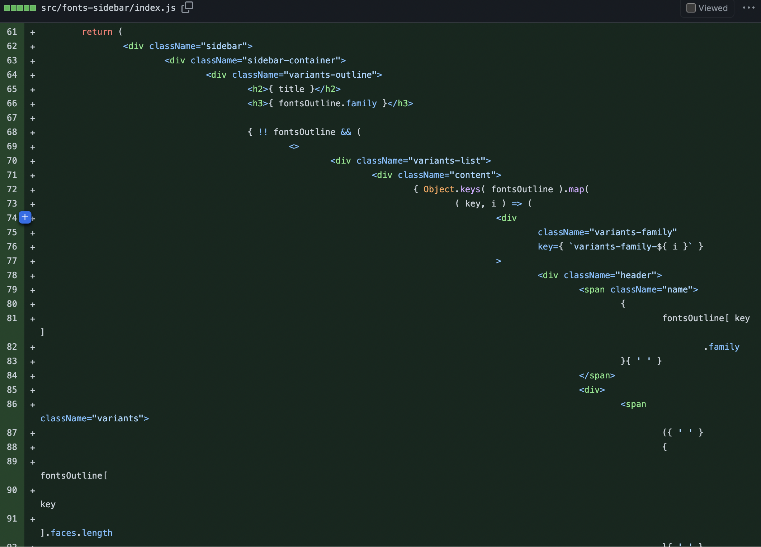The width and height of the screenshot is (761, 547).
Task: Click the 'return' keyword on line 61
Action: tap(97, 32)
